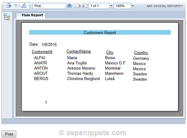This screenshot has height=138, width=187.
Task: Open the zoom level dropdown arrow
Action: click(133, 5)
